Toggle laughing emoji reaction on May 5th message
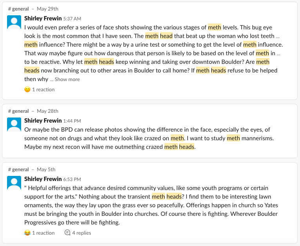The width and height of the screenshot is (300, 246). [x=39, y=233]
